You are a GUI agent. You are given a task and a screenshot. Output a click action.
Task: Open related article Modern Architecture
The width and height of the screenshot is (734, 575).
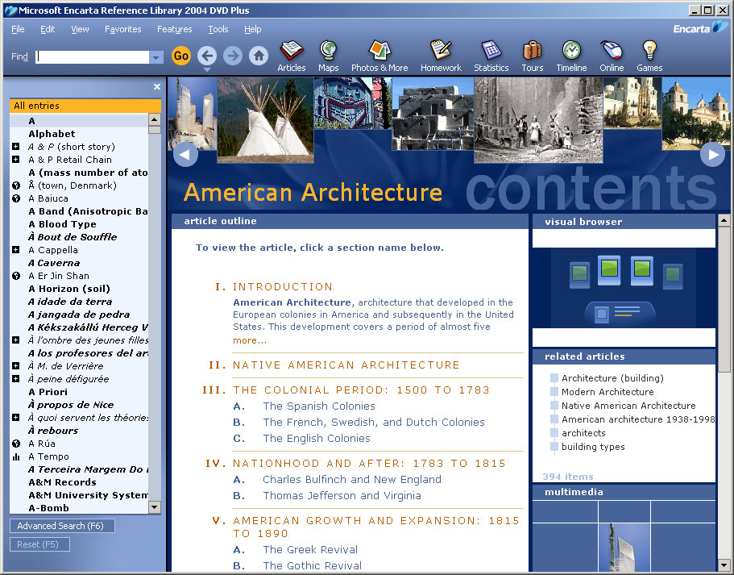click(608, 392)
